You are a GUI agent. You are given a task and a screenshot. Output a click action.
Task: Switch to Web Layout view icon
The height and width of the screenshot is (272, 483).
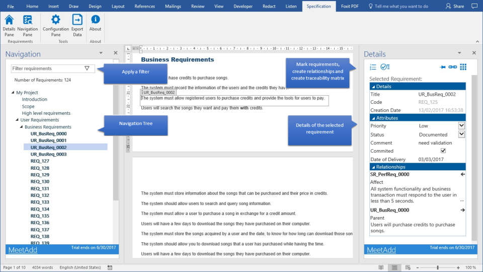[x=408, y=267]
